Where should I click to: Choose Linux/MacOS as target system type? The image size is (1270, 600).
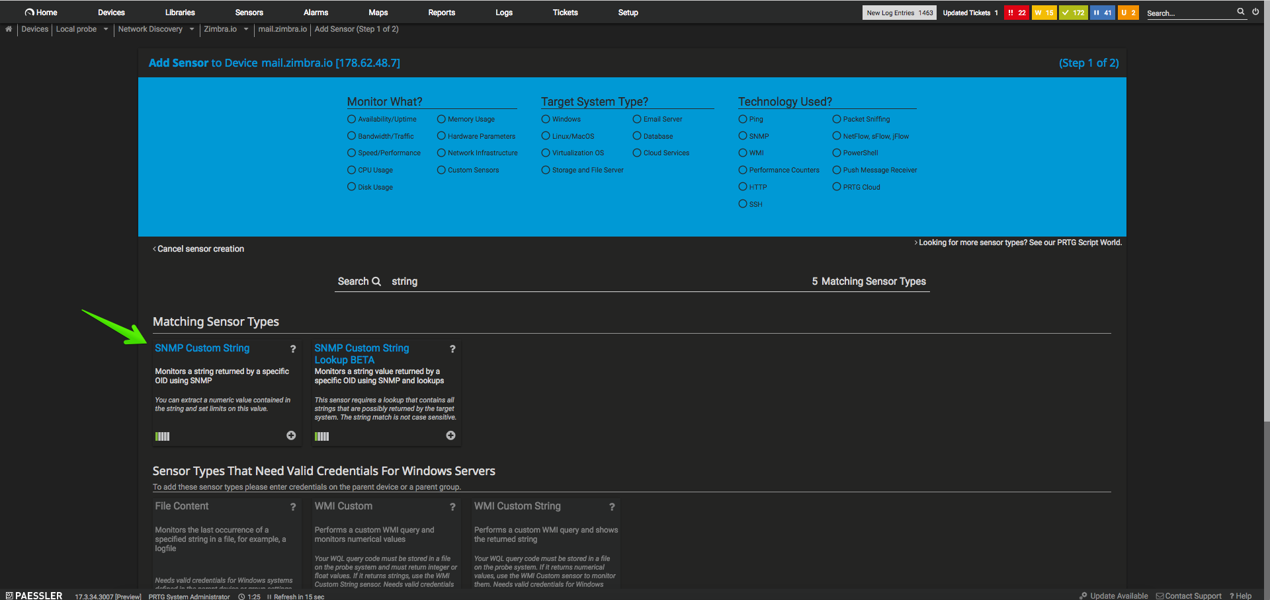[546, 136]
